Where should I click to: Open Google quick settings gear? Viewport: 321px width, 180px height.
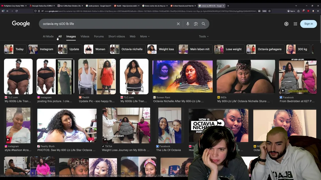[286, 24]
